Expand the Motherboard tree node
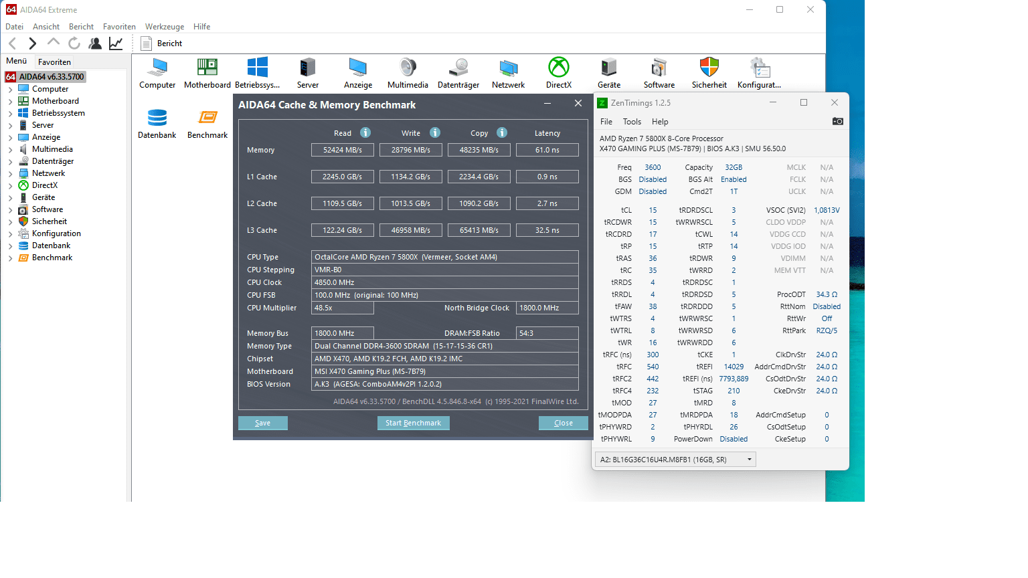 click(10, 101)
